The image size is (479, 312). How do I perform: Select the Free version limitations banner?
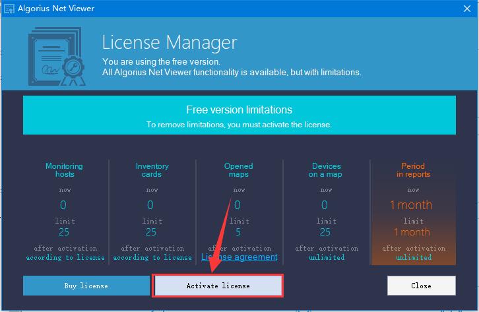(x=239, y=116)
